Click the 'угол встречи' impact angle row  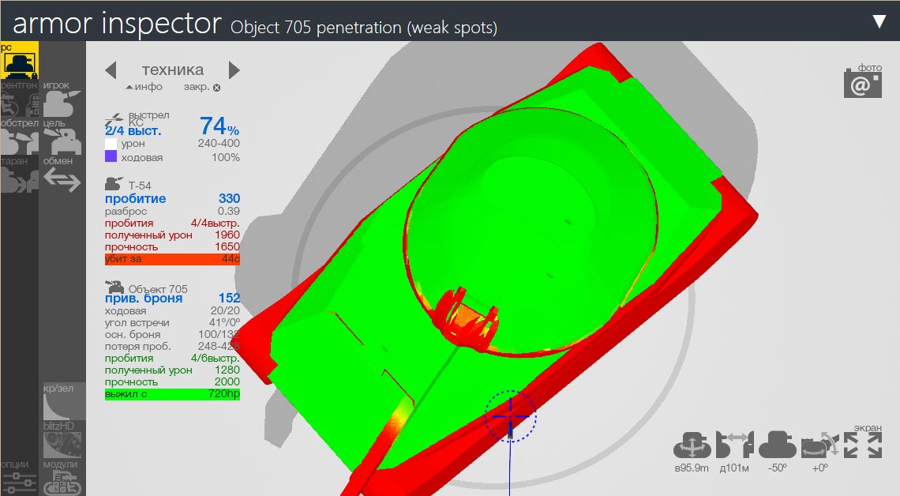[172, 322]
